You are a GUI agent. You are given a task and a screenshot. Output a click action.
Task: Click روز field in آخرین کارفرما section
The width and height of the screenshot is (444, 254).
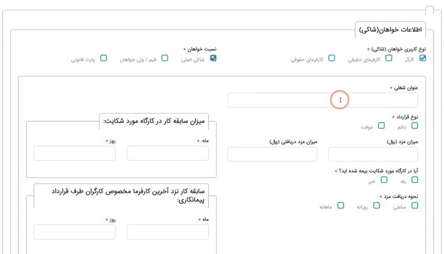pos(75,232)
